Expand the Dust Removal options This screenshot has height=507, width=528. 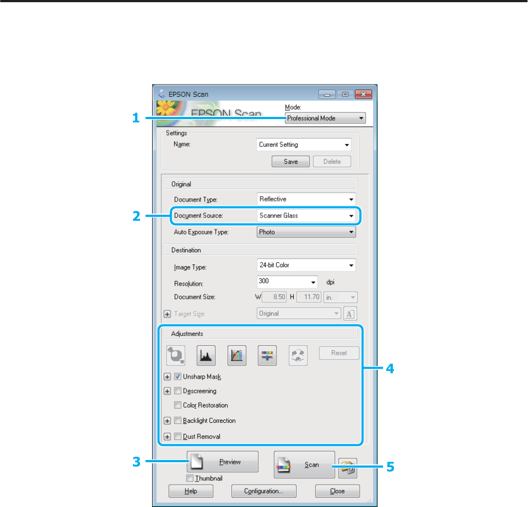[167, 437]
